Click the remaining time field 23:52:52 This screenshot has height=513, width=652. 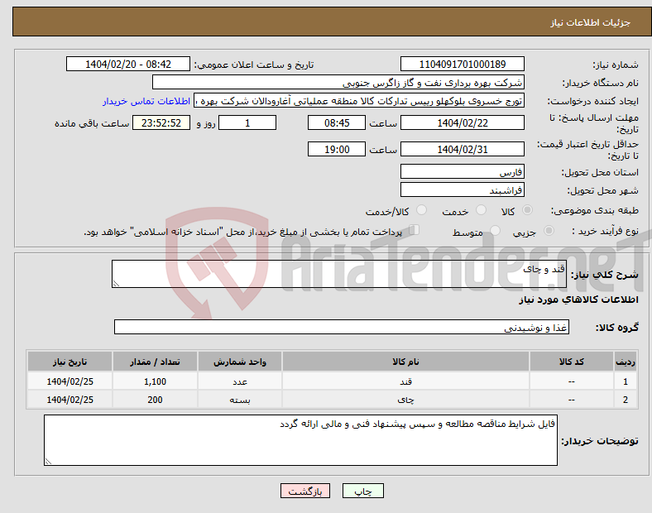[161, 122]
